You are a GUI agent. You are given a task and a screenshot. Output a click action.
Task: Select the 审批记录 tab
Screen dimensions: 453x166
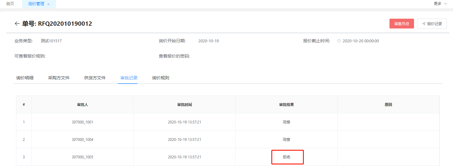coord(129,78)
